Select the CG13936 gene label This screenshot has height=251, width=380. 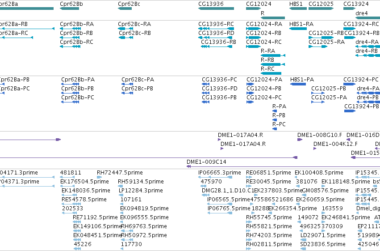211,4
